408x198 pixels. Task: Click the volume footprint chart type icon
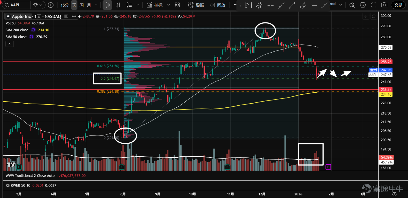pos(129,5)
